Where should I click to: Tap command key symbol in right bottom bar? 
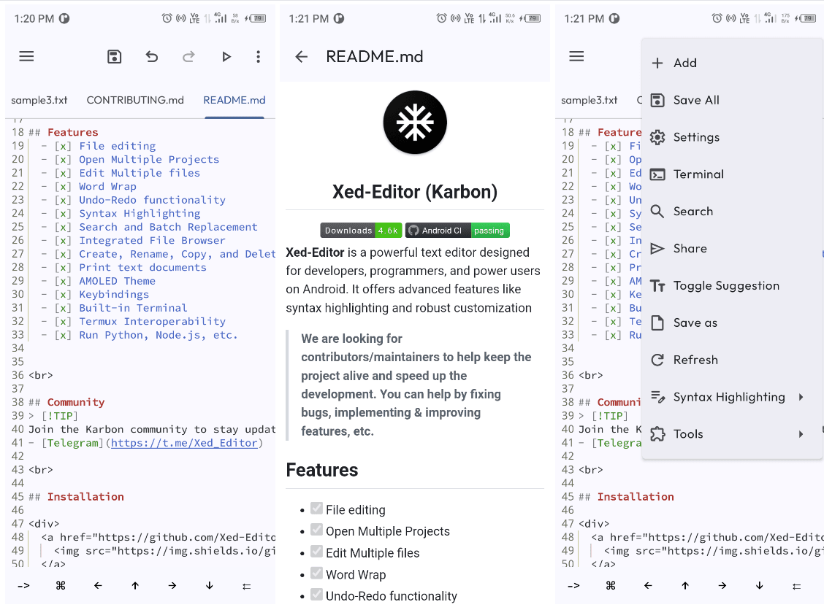(611, 585)
